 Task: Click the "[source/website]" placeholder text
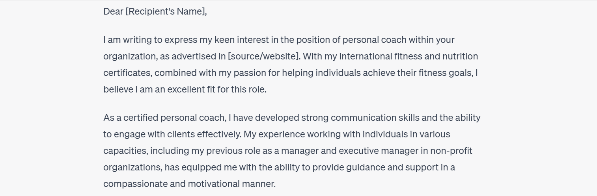click(x=263, y=56)
